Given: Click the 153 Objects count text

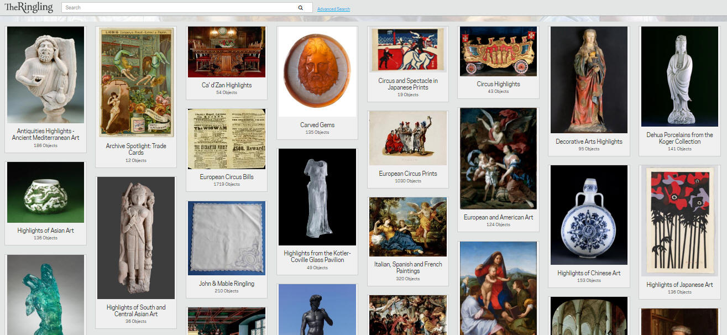Looking at the screenshot, I should coord(589,281).
